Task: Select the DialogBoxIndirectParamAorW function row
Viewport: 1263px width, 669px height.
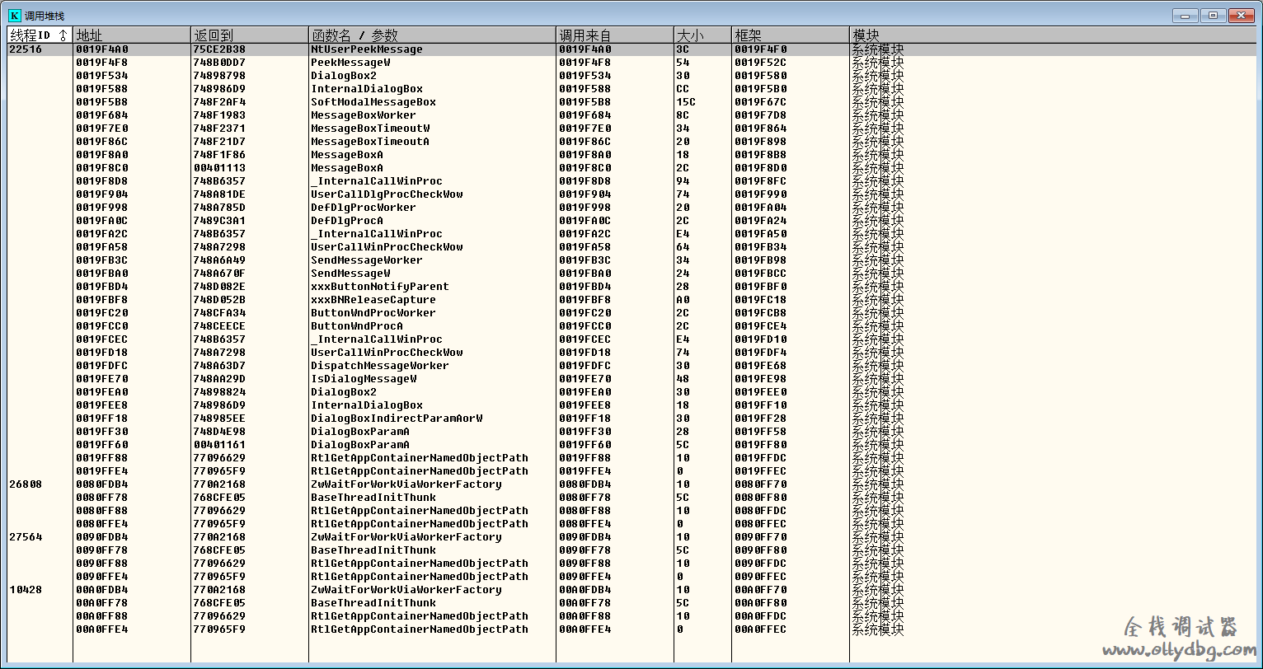Action: (397, 419)
